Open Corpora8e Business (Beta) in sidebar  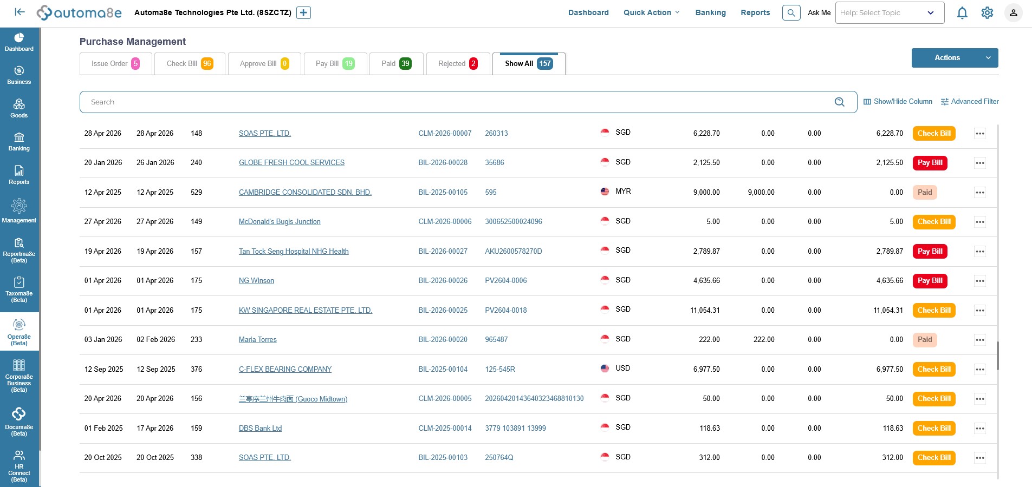coord(19,376)
